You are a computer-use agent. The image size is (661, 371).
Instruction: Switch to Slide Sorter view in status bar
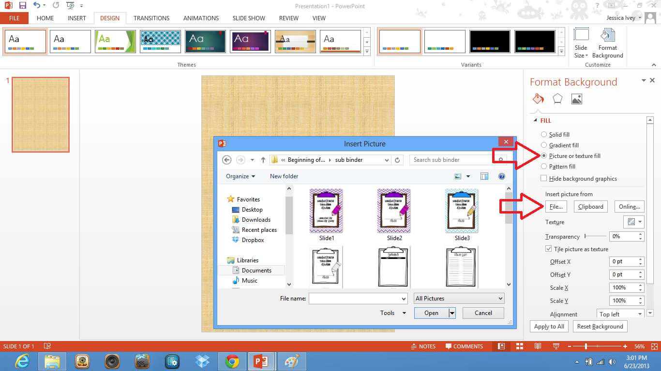519,346
